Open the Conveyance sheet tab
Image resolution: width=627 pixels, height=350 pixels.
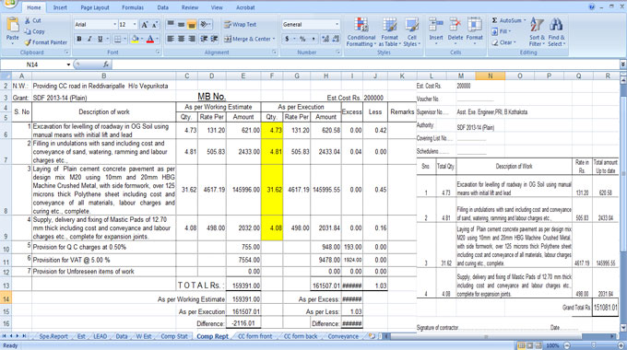click(343, 336)
